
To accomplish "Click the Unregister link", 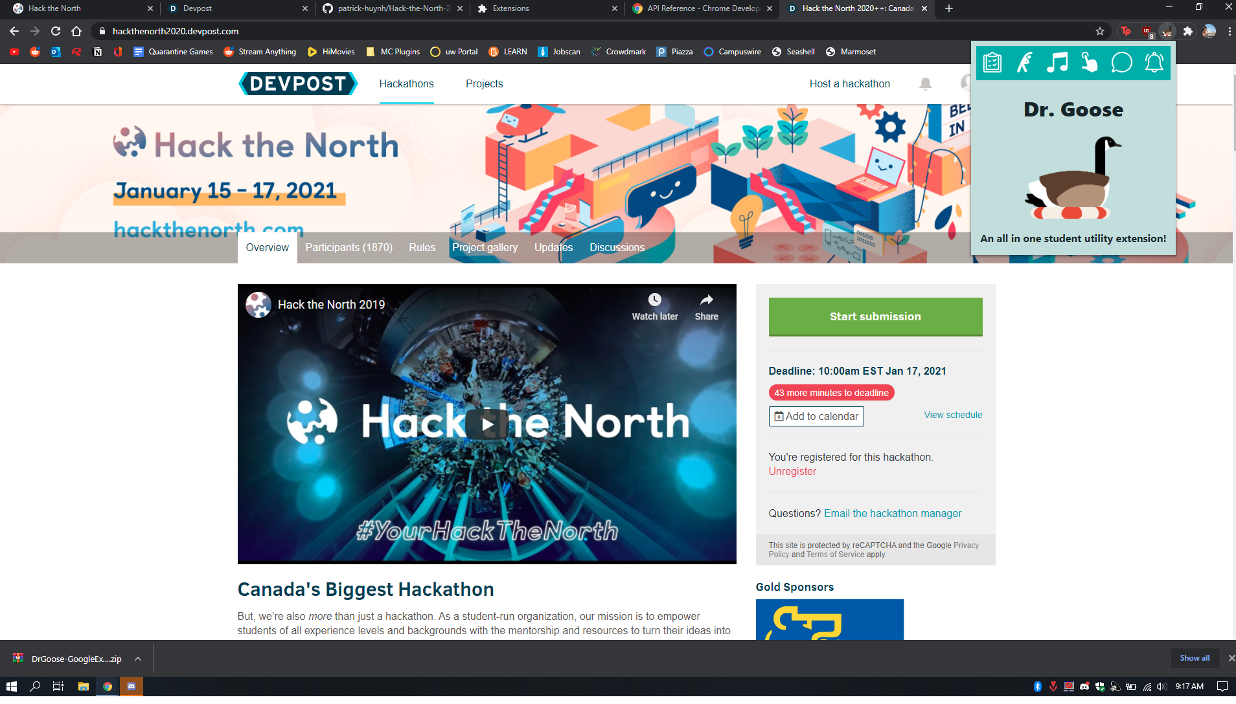I will [792, 472].
